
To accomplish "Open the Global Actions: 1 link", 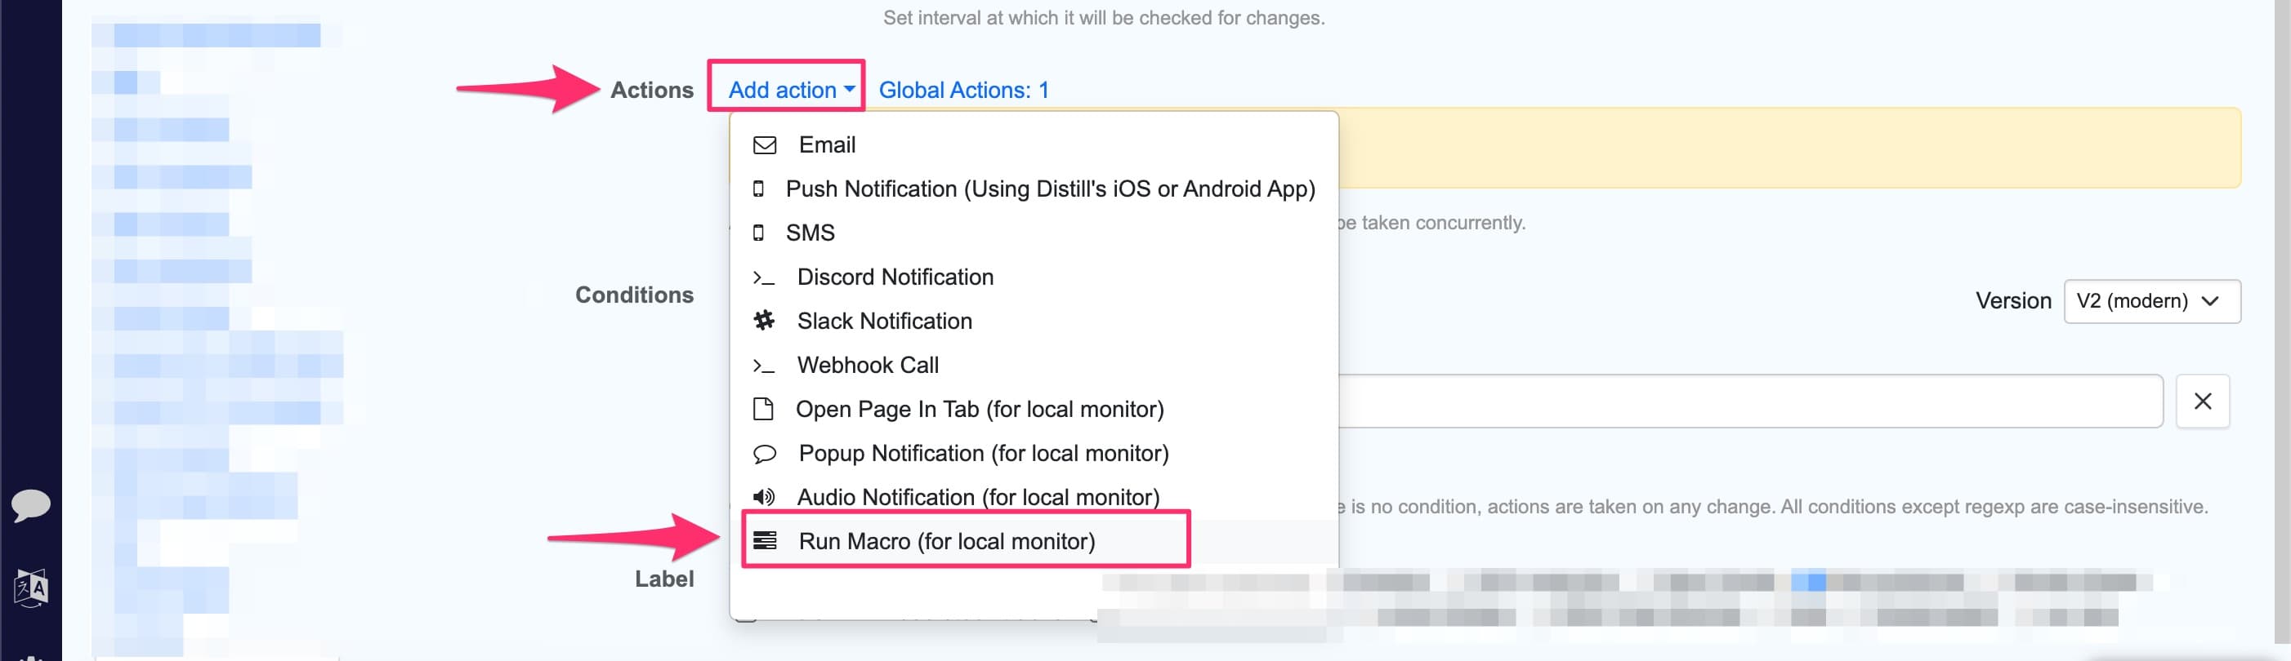I will coord(963,90).
